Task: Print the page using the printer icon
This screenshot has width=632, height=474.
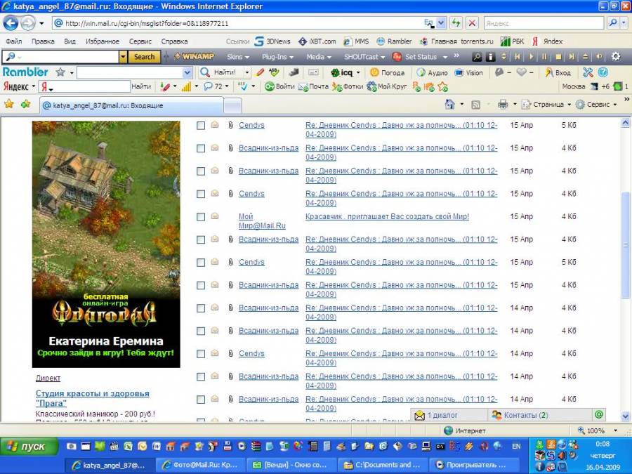Action: click(x=503, y=105)
